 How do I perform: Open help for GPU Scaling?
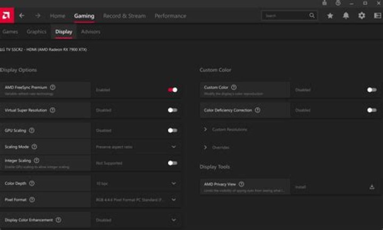coord(32,130)
